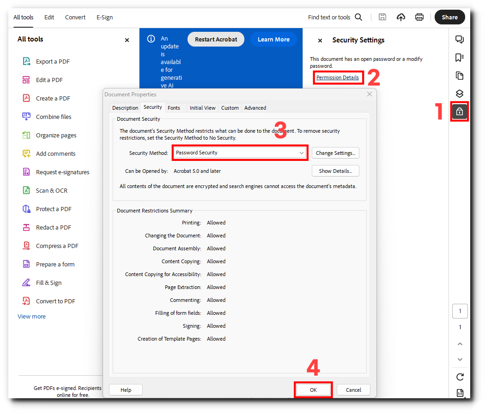Click the View more link
This screenshot has width=485, height=413.
click(x=31, y=316)
